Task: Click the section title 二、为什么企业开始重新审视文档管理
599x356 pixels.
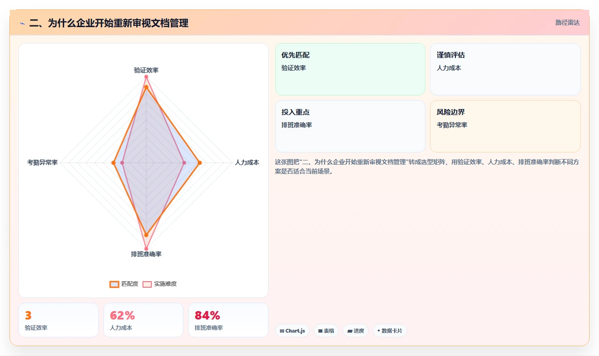Action: [x=109, y=23]
